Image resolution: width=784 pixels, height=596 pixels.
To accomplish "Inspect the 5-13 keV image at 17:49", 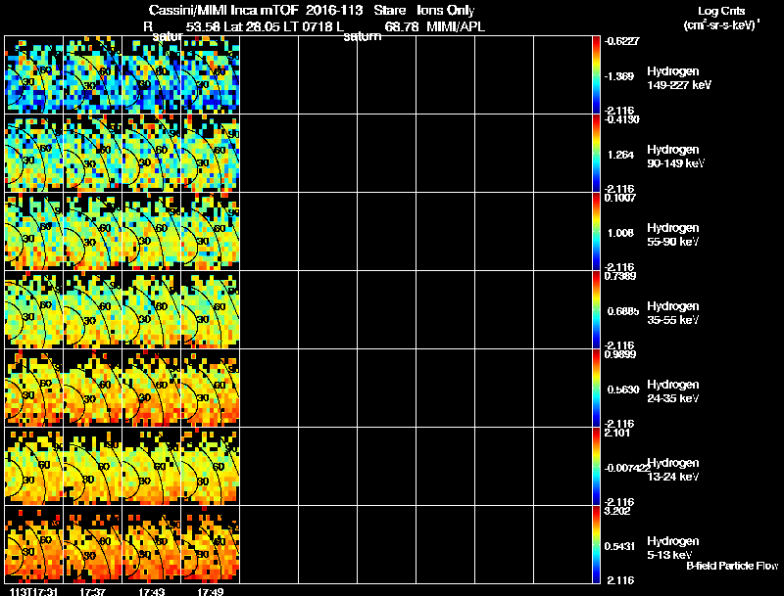I will click(211, 545).
